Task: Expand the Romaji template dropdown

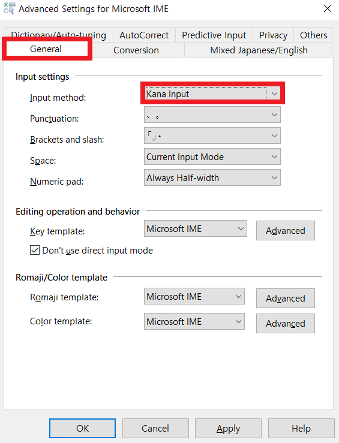Action: click(194, 296)
